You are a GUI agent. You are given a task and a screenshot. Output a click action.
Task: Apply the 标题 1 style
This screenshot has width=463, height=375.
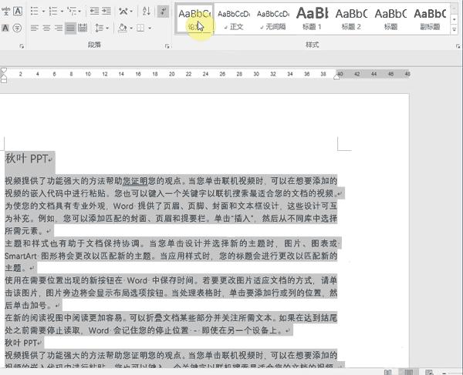pos(312,19)
